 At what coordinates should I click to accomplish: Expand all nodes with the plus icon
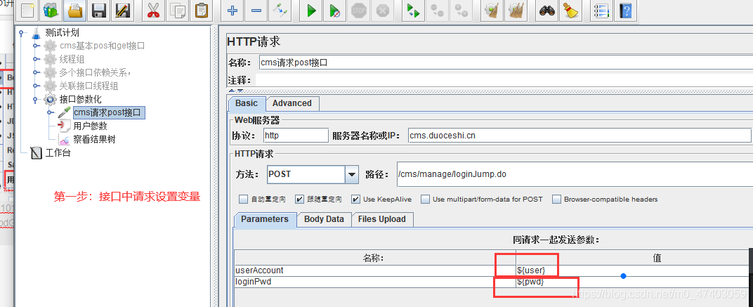pyautogui.click(x=233, y=10)
